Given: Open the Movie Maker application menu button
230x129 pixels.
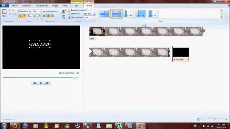Looking at the screenshot, I should (5, 6).
